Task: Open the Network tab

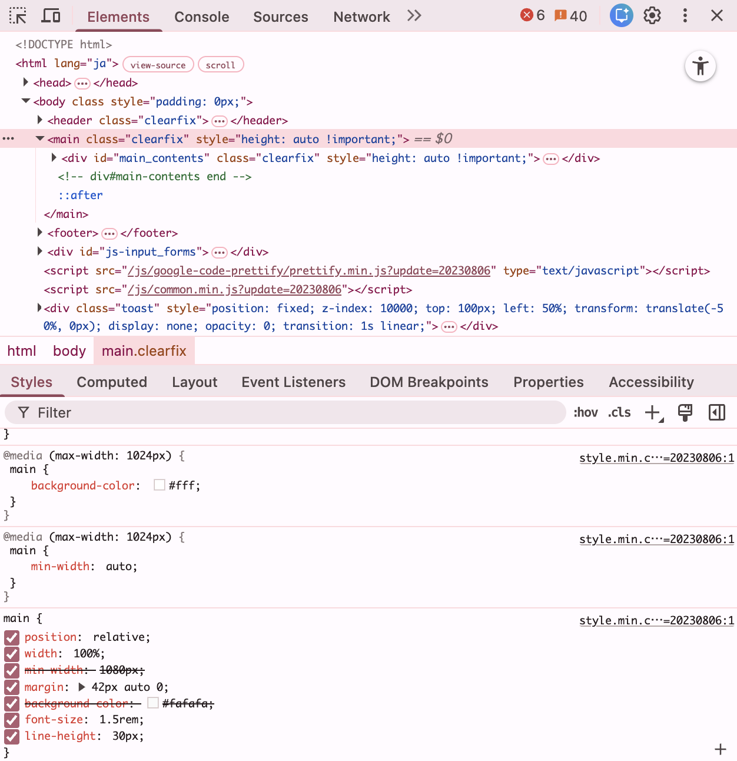Action: [x=361, y=16]
